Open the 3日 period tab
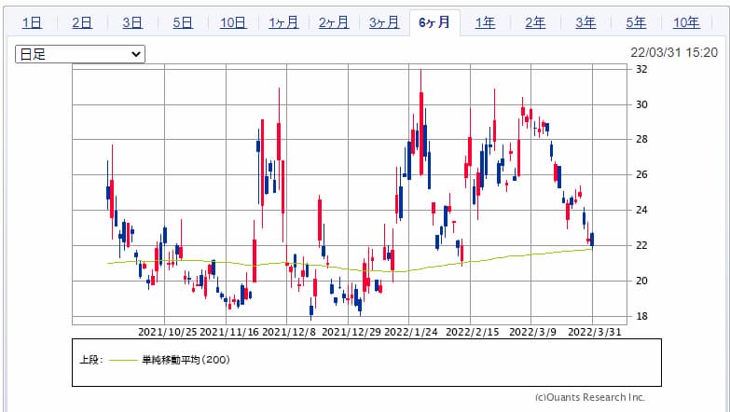The image size is (730, 412). (x=131, y=22)
